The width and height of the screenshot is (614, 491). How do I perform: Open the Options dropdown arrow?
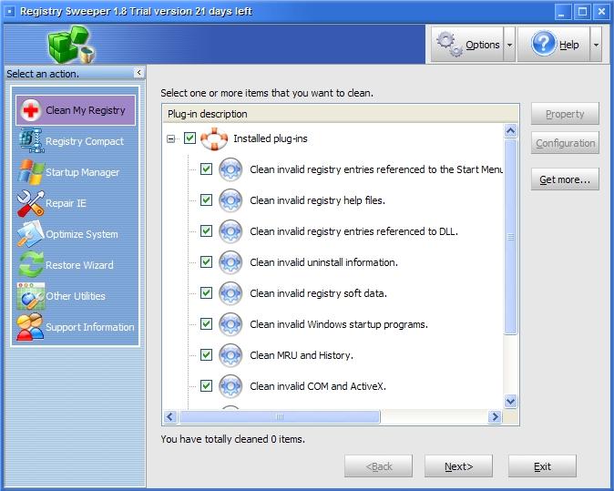coord(509,45)
